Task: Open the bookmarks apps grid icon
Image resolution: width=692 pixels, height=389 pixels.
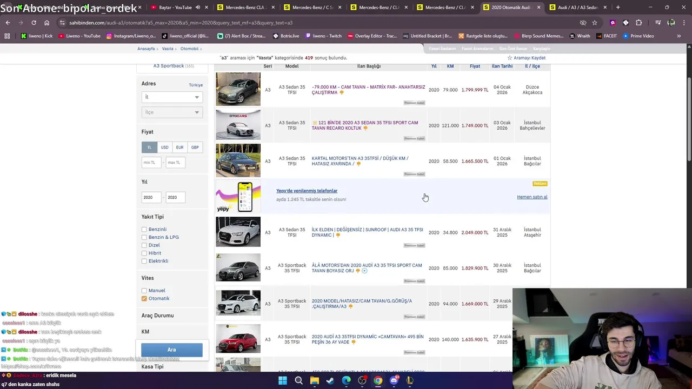Action: pyautogui.click(x=7, y=36)
